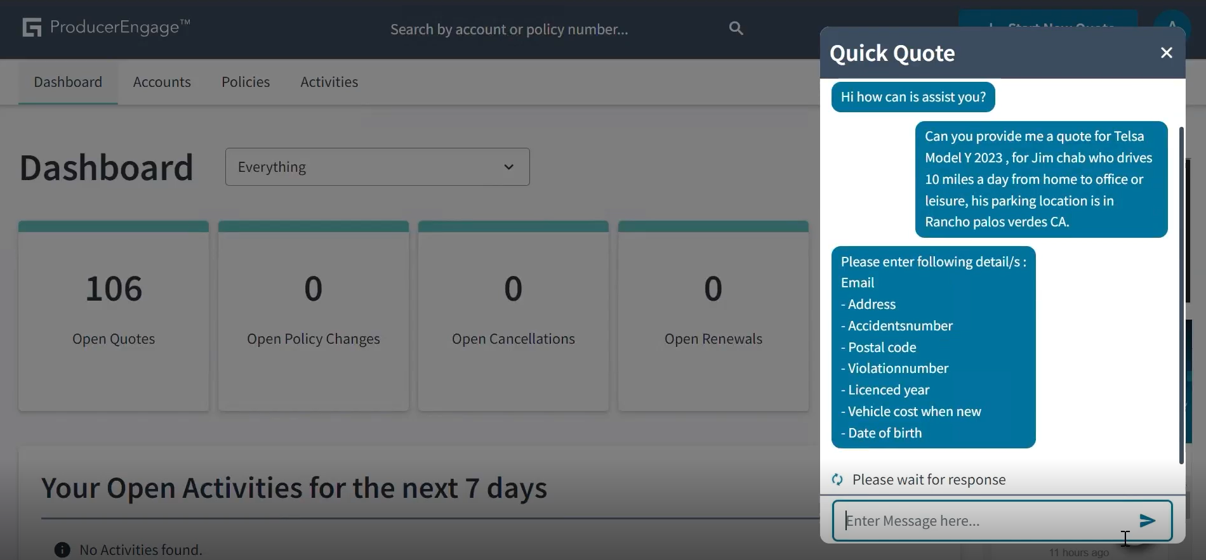Viewport: 1206px width, 560px height.
Task: Open the Accounts tab
Action: [x=162, y=82]
